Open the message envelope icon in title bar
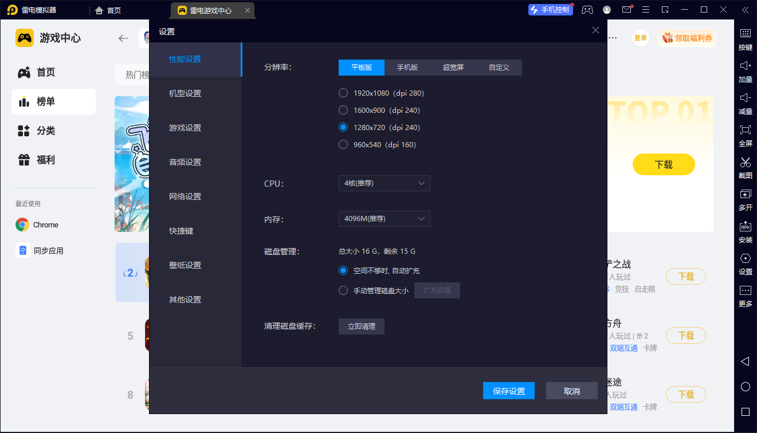Screen dimensions: 757x433 click(626, 10)
